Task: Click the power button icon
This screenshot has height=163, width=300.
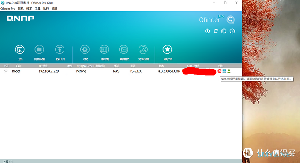Action: [207, 31]
